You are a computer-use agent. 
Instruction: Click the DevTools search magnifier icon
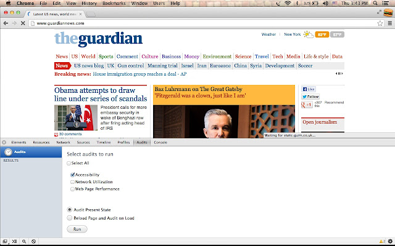click(24, 241)
